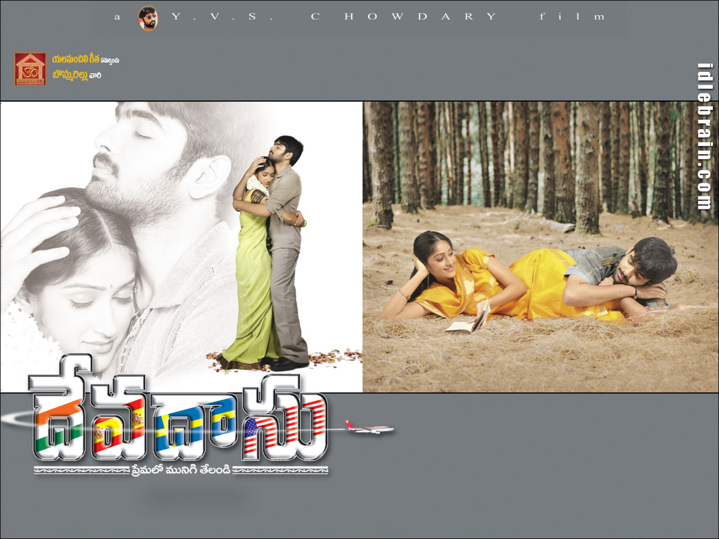The height and width of the screenshot is (539, 719).
Task: Click the red Bommarillu house logo
Action: [30, 70]
